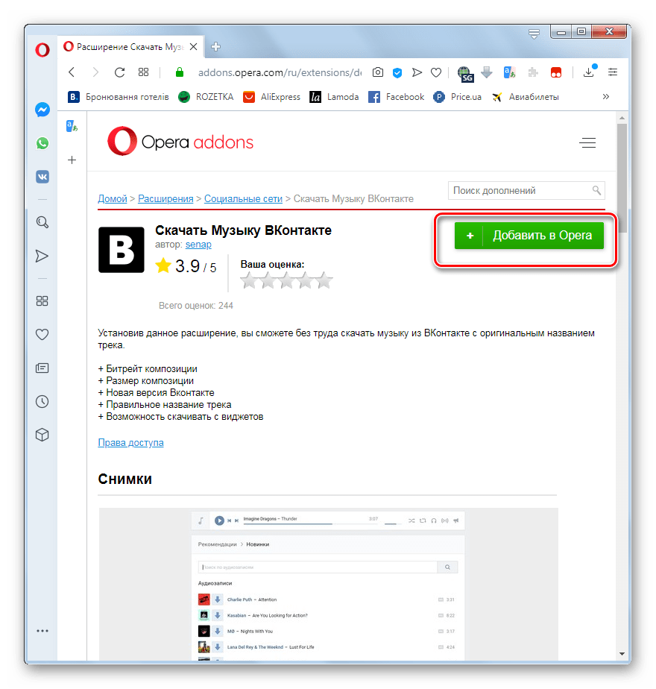656x689 pixels.
Task: Expand hidden bookmarks with the chevron
Action: coord(605,97)
